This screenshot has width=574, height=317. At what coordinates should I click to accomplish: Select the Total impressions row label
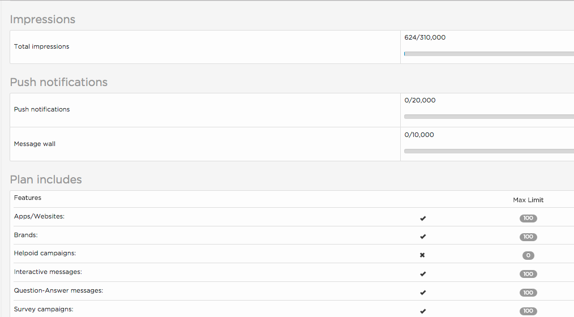[x=41, y=46]
